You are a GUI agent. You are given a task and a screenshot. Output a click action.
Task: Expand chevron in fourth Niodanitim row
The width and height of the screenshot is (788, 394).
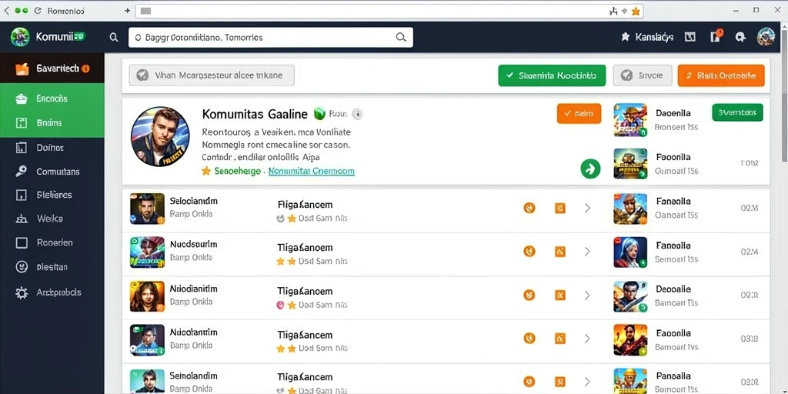coord(587,339)
